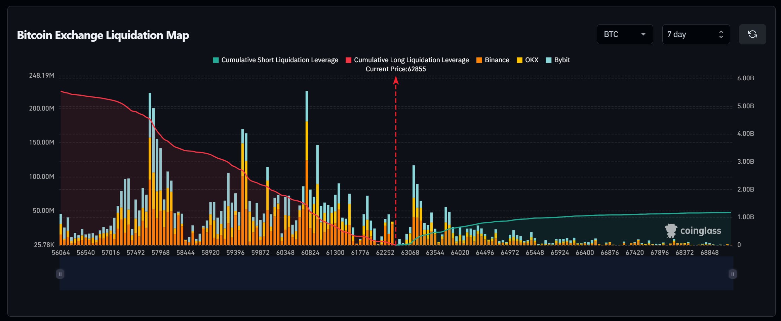Click the 200.00M left axis label
781x321 pixels.
42,108
